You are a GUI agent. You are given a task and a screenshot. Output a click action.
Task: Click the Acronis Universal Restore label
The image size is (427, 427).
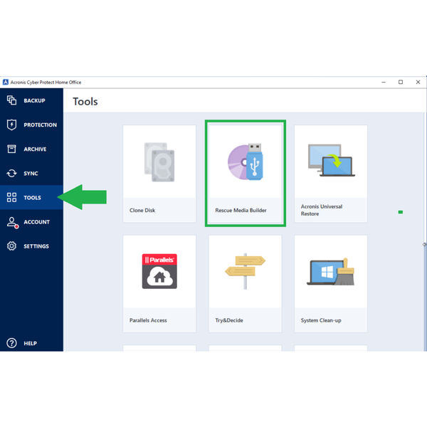click(x=322, y=210)
